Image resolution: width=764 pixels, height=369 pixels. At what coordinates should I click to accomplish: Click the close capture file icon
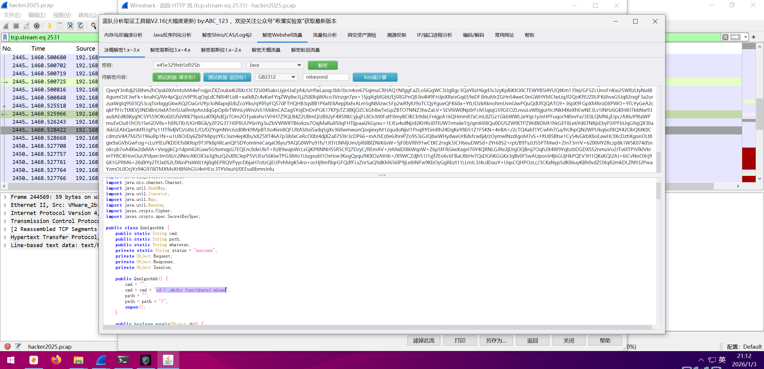point(70,26)
